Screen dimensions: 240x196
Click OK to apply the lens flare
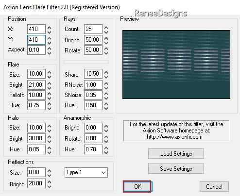pyautogui.click(x=137, y=187)
